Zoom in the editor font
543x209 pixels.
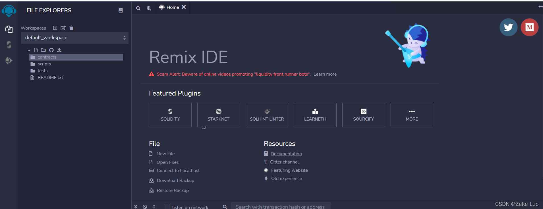(149, 8)
